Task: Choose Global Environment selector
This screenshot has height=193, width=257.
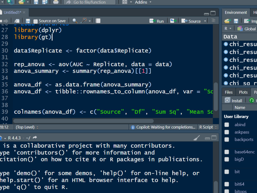Action: (x=247, y=29)
